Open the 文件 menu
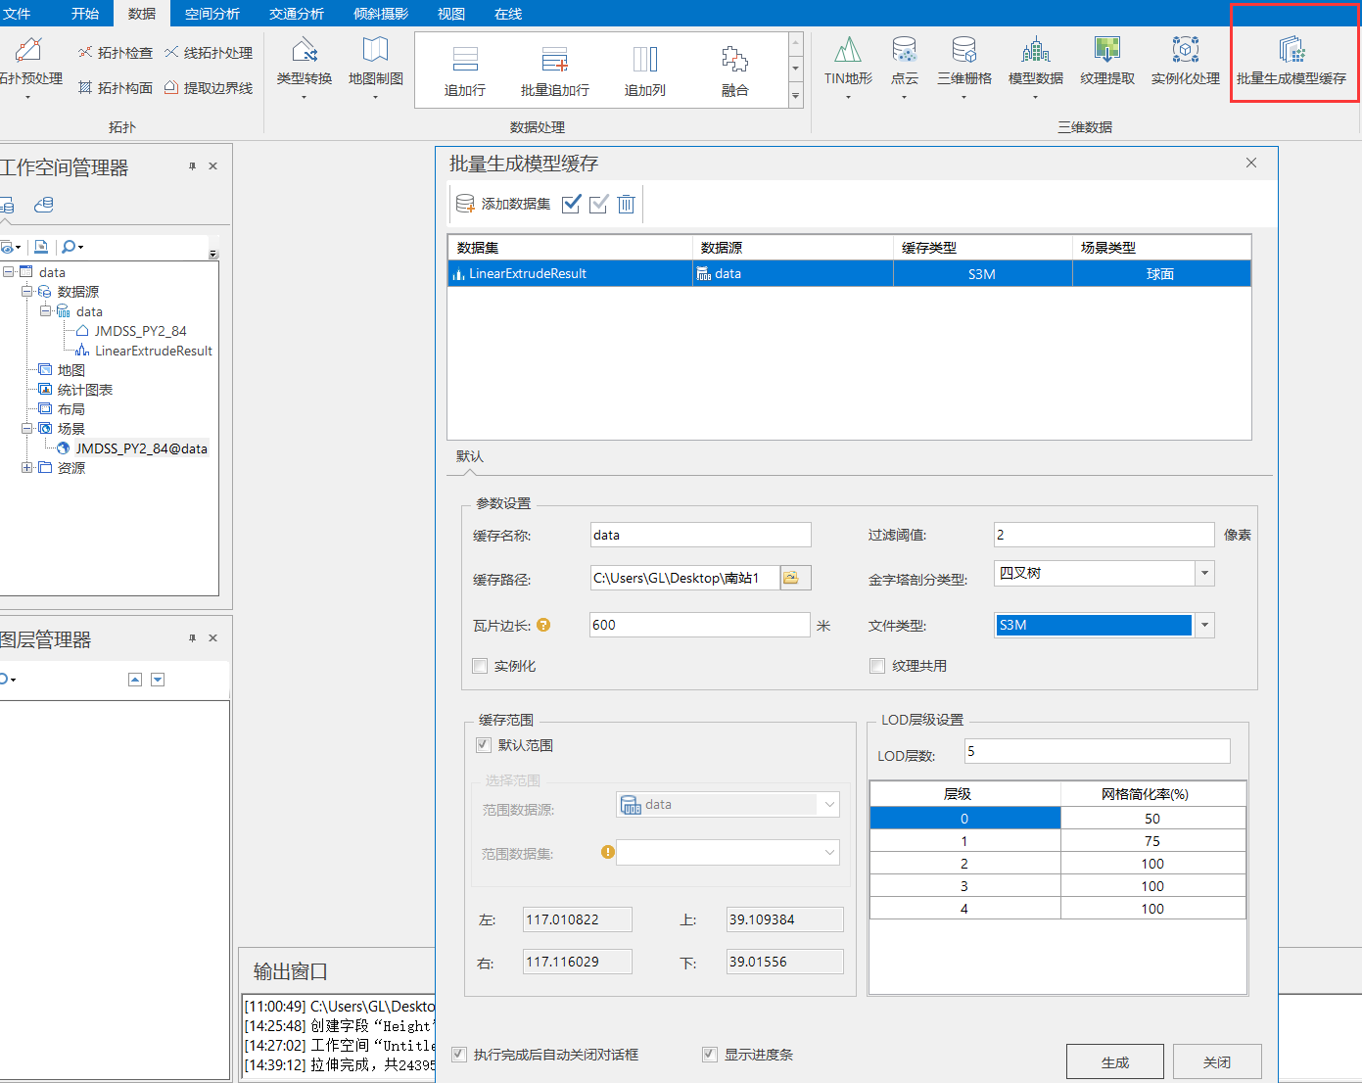The width and height of the screenshot is (1362, 1083). coord(16,14)
